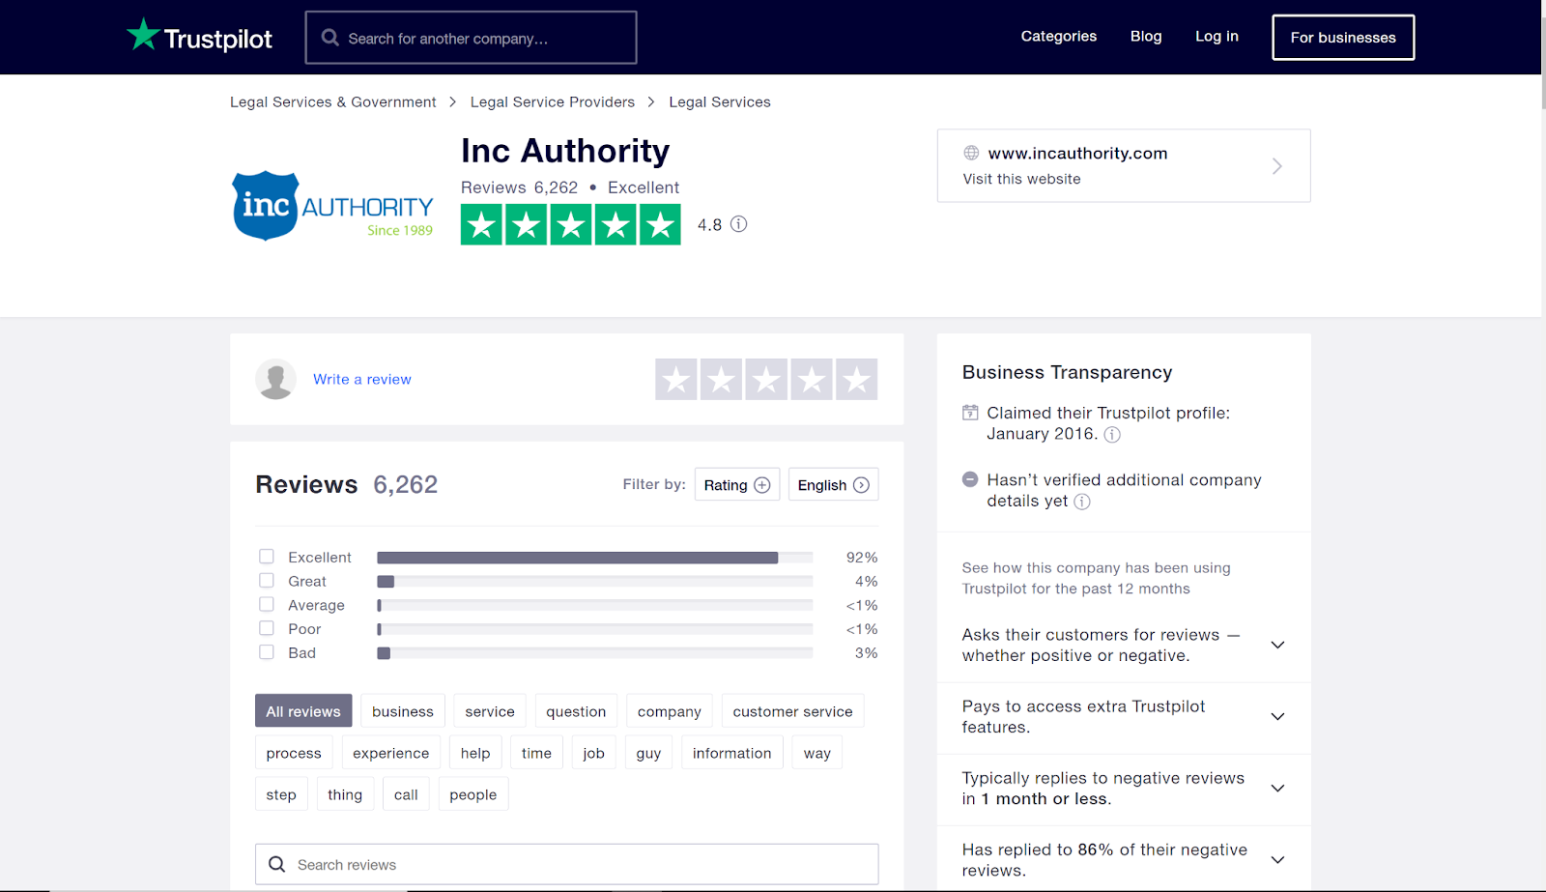The height and width of the screenshot is (892, 1546).
Task: Open Legal Service Providers breadcrumb
Action: pyautogui.click(x=553, y=102)
